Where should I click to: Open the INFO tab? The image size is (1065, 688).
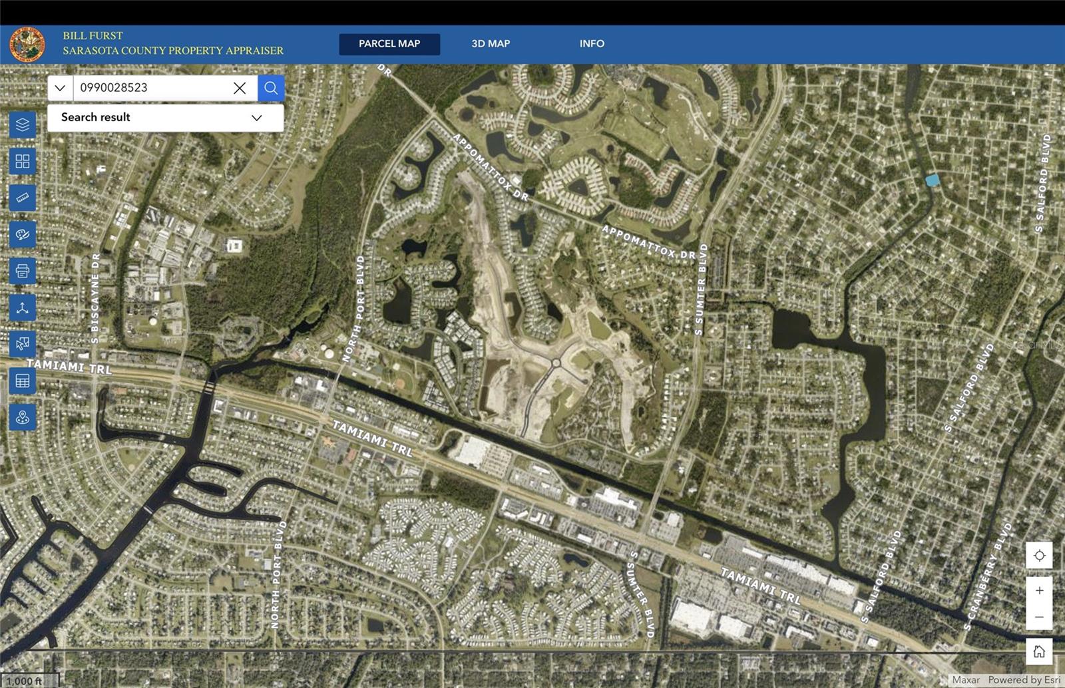(x=592, y=44)
